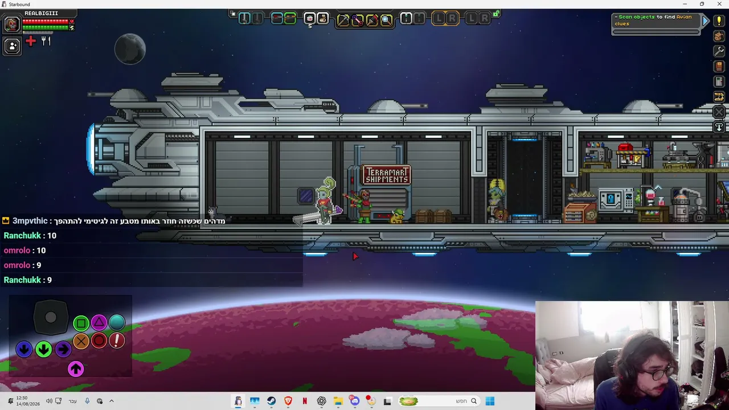
Task: Swap hotbar with the top-left toggle
Action: point(232,13)
